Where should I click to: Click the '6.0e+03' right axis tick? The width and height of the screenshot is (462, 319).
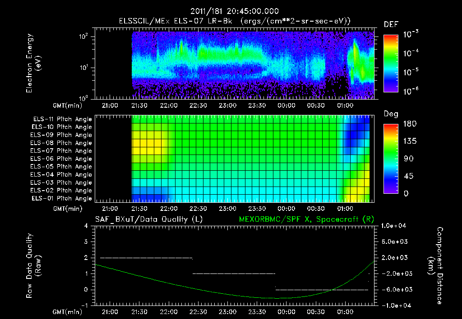point(395,242)
